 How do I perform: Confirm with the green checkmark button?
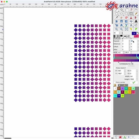coord(134,83)
